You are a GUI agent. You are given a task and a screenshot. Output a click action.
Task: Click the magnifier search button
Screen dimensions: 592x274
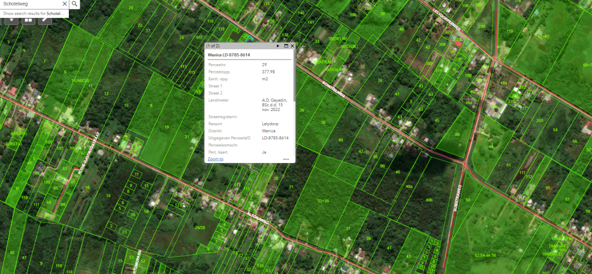pos(75,3)
